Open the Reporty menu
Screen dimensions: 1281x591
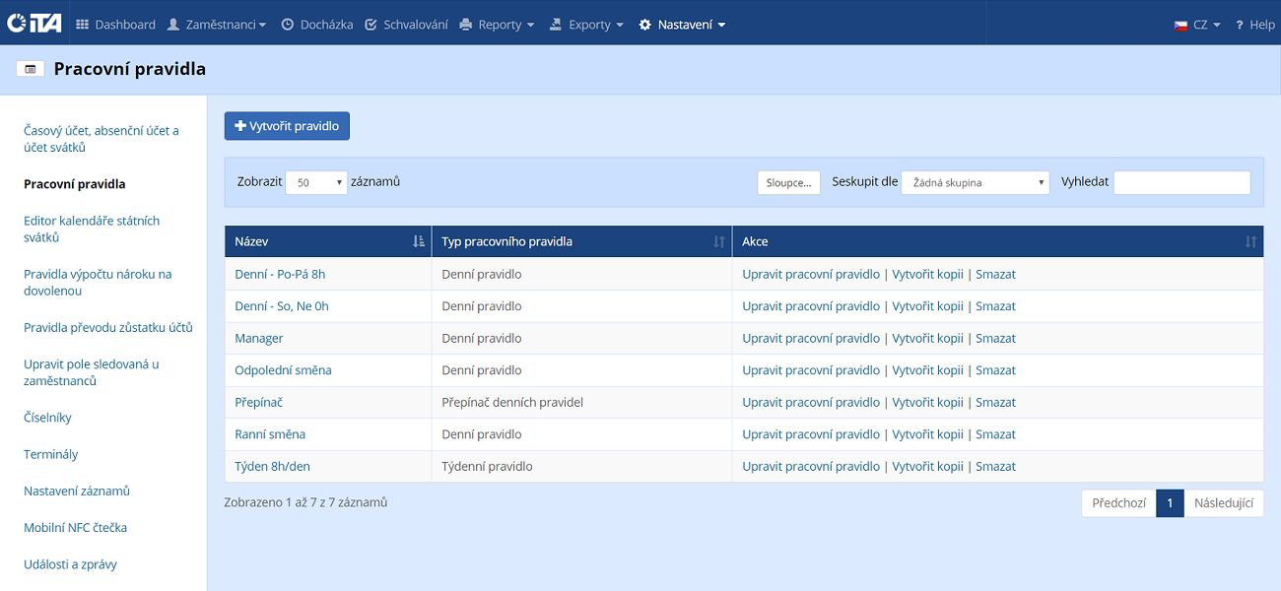pos(498,25)
